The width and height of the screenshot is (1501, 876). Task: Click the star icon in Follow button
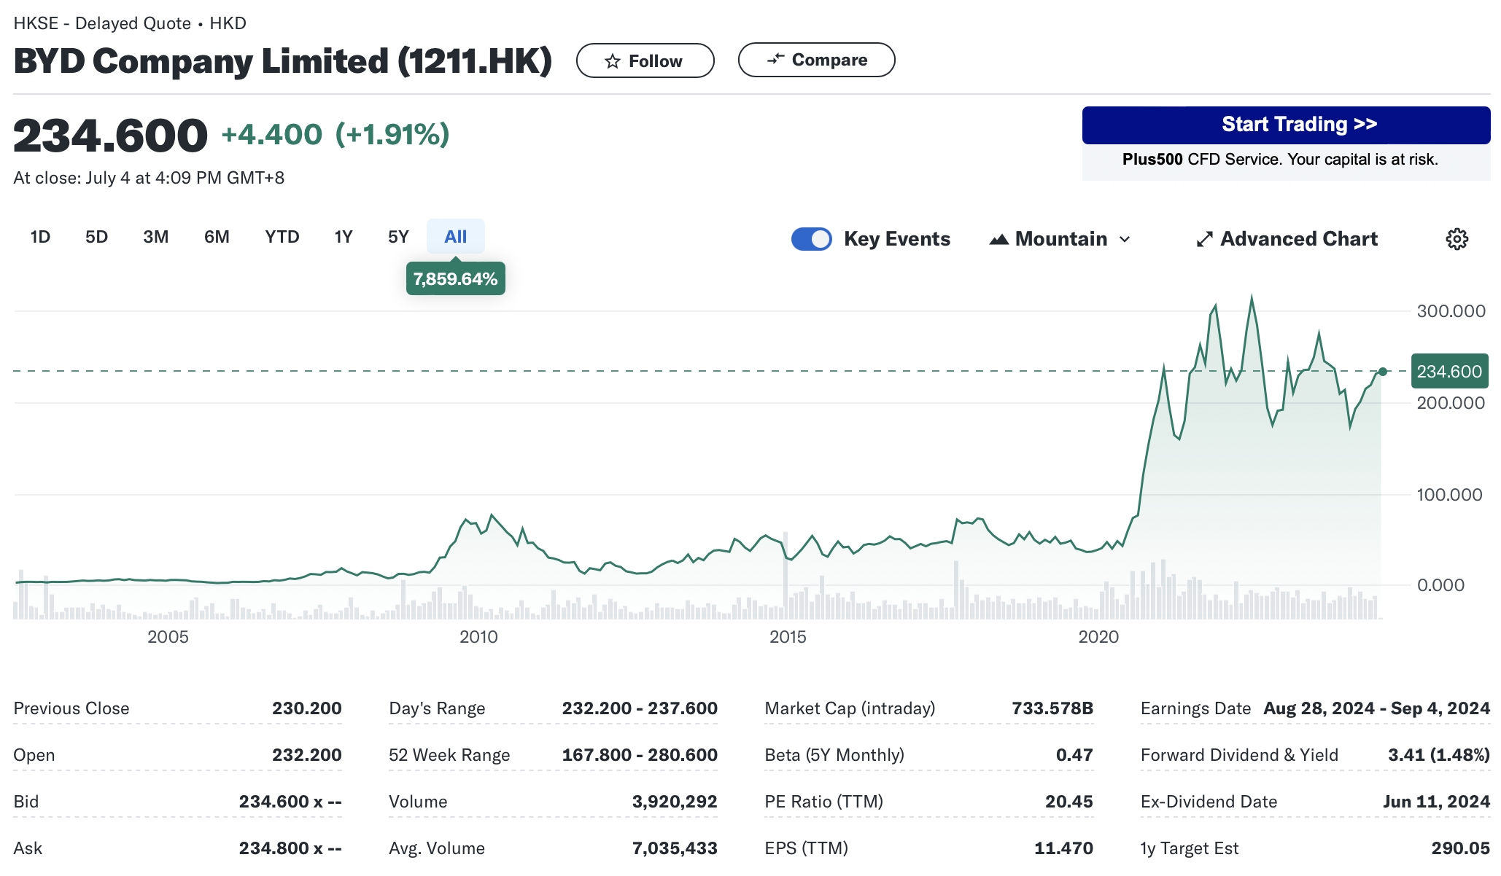pyautogui.click(x=613, y=61)
